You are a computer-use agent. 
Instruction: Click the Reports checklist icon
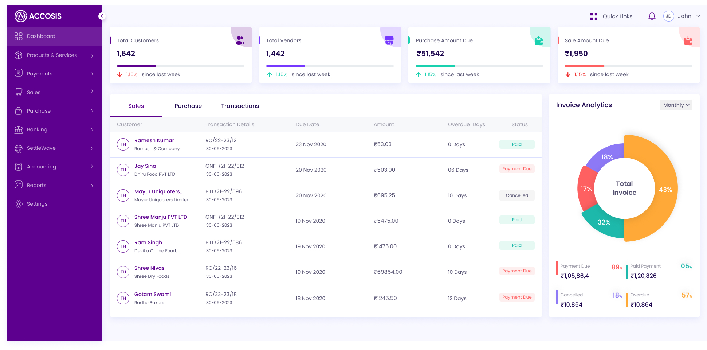tap(19, 185)
